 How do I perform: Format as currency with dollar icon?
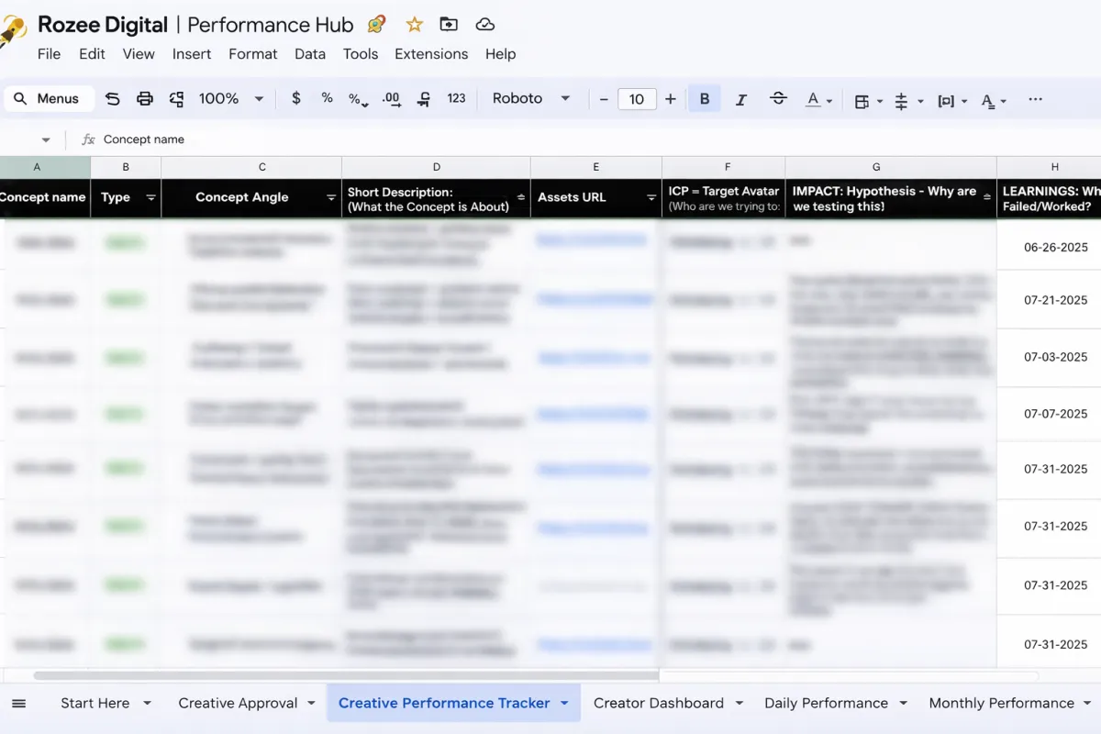[x=295, y=98]
